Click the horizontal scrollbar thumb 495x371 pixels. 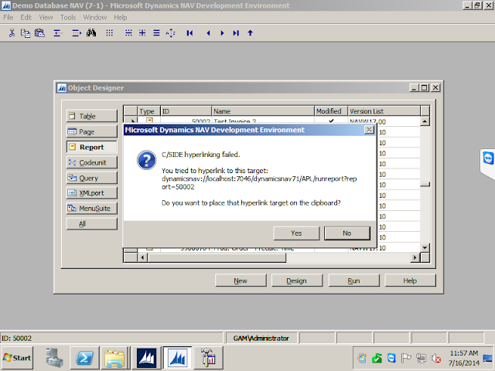tap(217, 257)
